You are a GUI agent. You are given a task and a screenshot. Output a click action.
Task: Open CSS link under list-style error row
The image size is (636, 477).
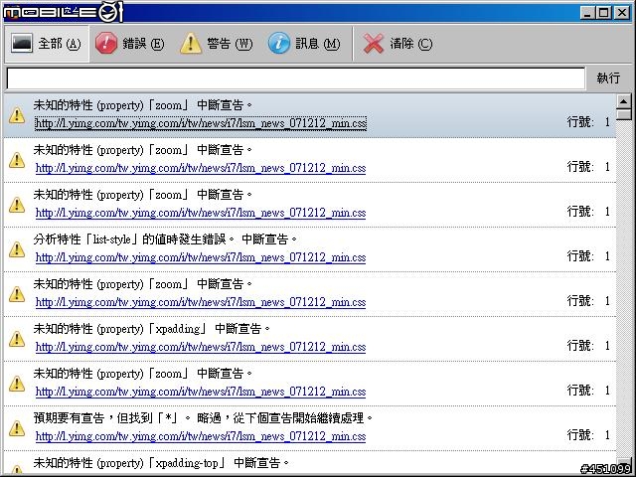click(201, 257)
